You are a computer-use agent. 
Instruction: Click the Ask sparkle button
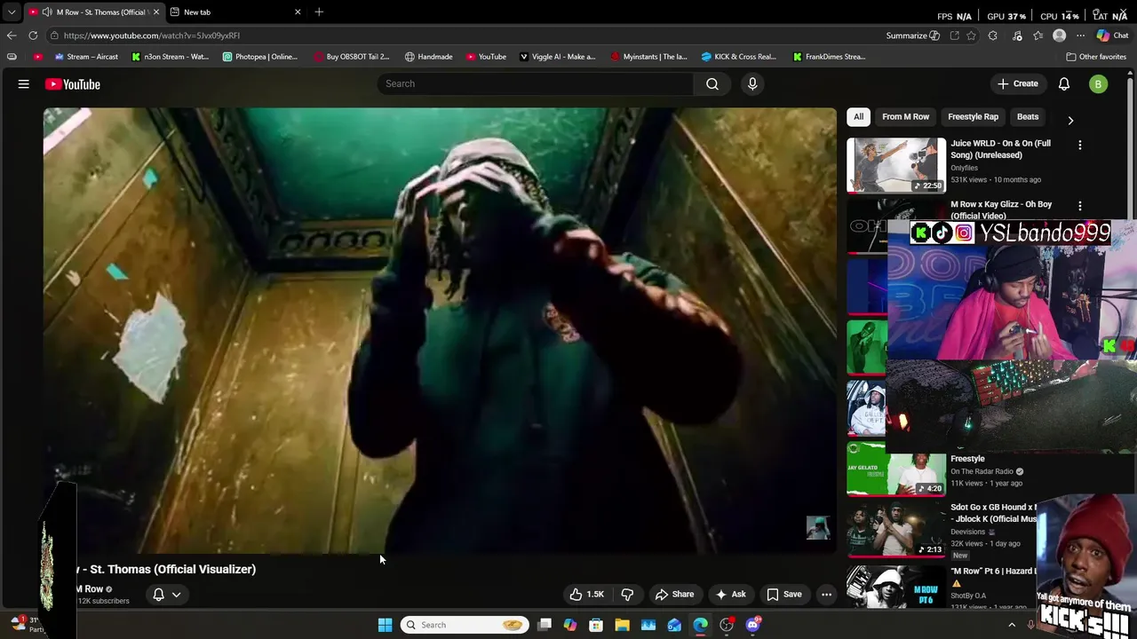point(730,595)
